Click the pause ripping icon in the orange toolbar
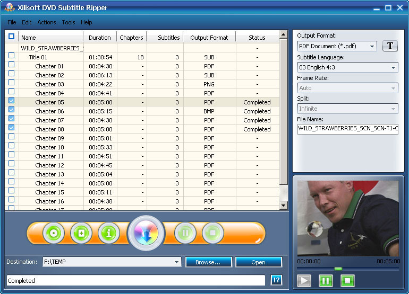The image size is (409, 294). click(185, 233)
